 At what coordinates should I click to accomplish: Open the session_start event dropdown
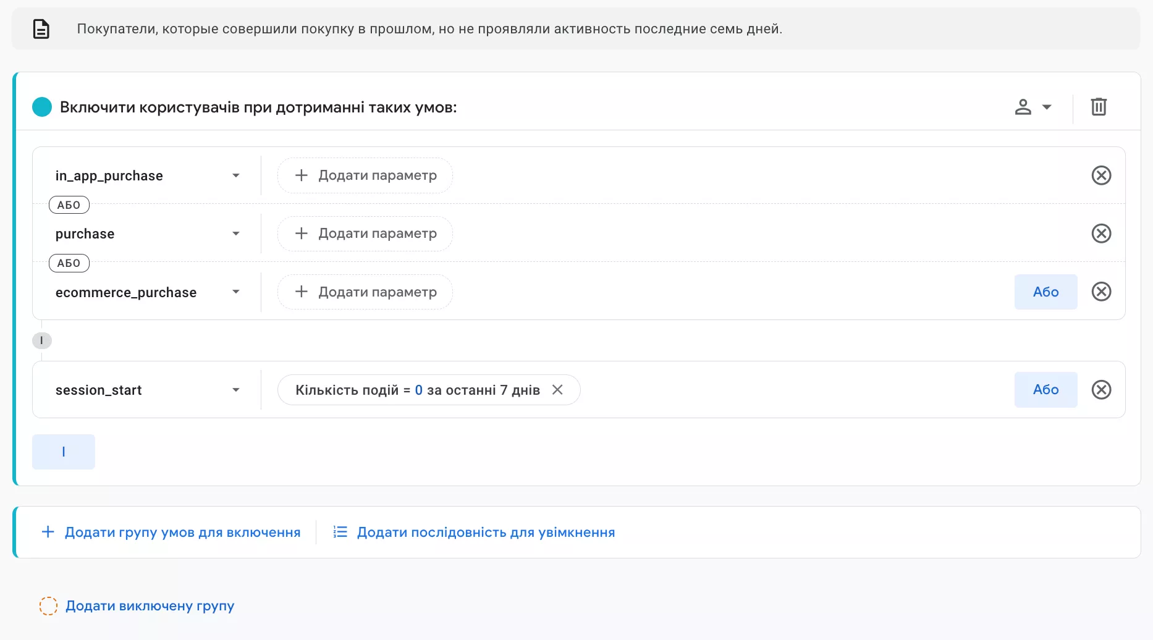[x=235, y=389]
